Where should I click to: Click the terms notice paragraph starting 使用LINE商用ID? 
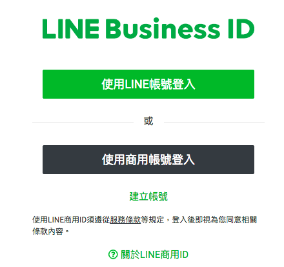tap(145, 226)
